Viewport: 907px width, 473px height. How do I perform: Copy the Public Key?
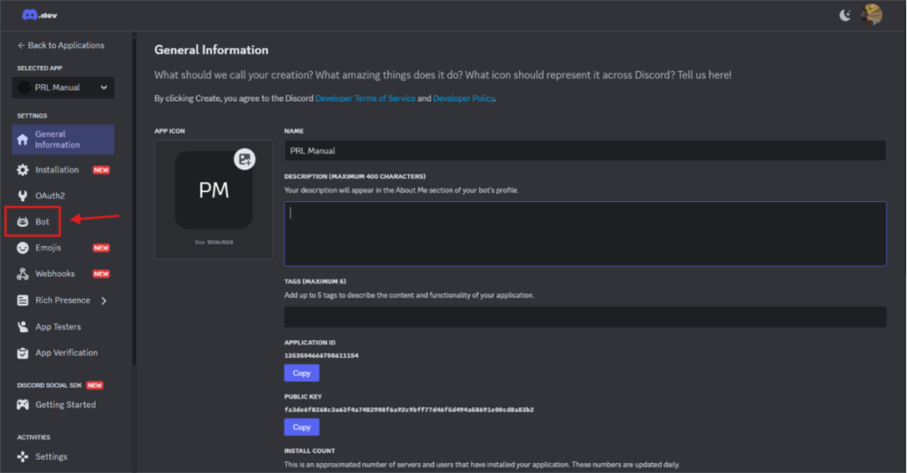[x=301, y=427]
